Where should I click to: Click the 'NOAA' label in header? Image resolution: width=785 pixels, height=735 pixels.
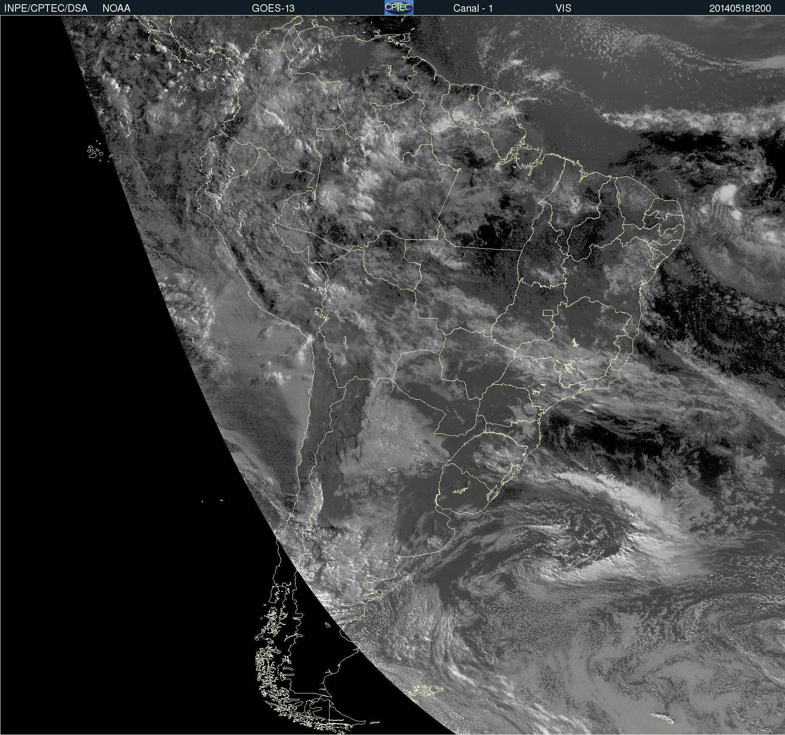pos(116,8)
